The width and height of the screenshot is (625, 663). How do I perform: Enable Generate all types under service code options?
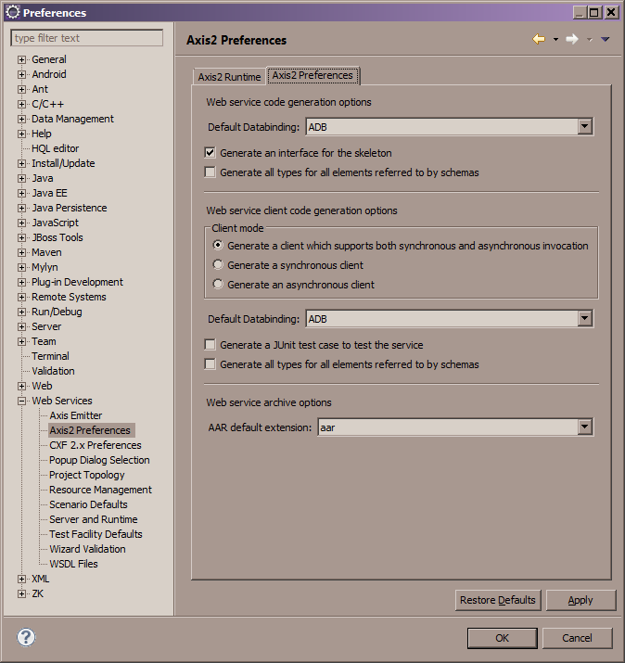(210, 172)
